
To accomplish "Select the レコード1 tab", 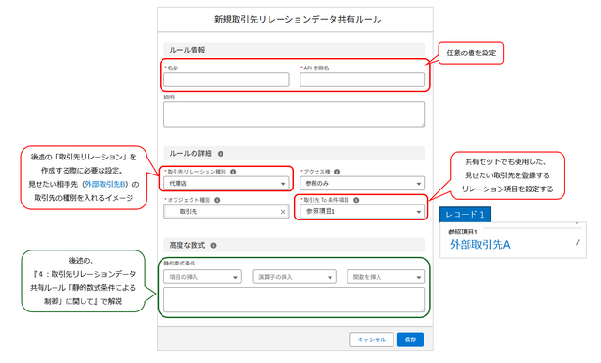I will click(x=465, y=215).
